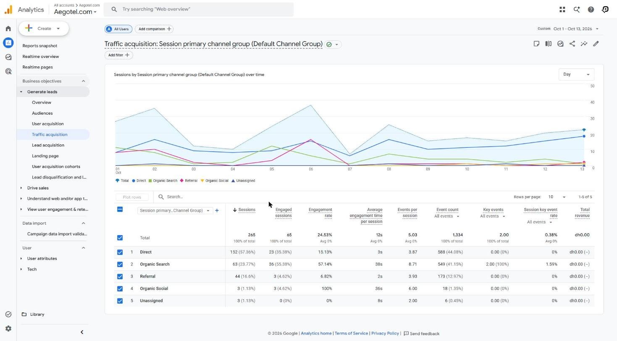Open the Rows per page dropdown

click(557, 197)
